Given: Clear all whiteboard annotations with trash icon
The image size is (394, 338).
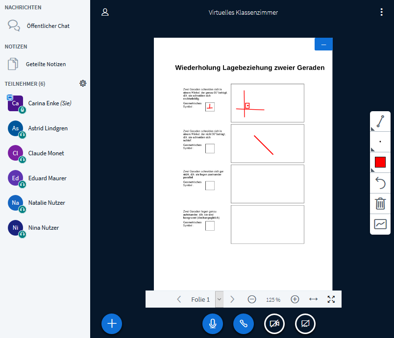Looking at the screenshot, I should [380, 203].
